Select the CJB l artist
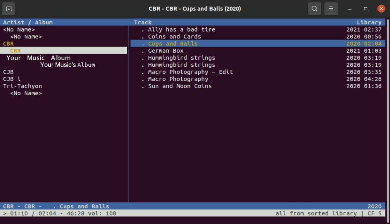The height and width of the screenshot is (224, 390). [x=12, y=79]
